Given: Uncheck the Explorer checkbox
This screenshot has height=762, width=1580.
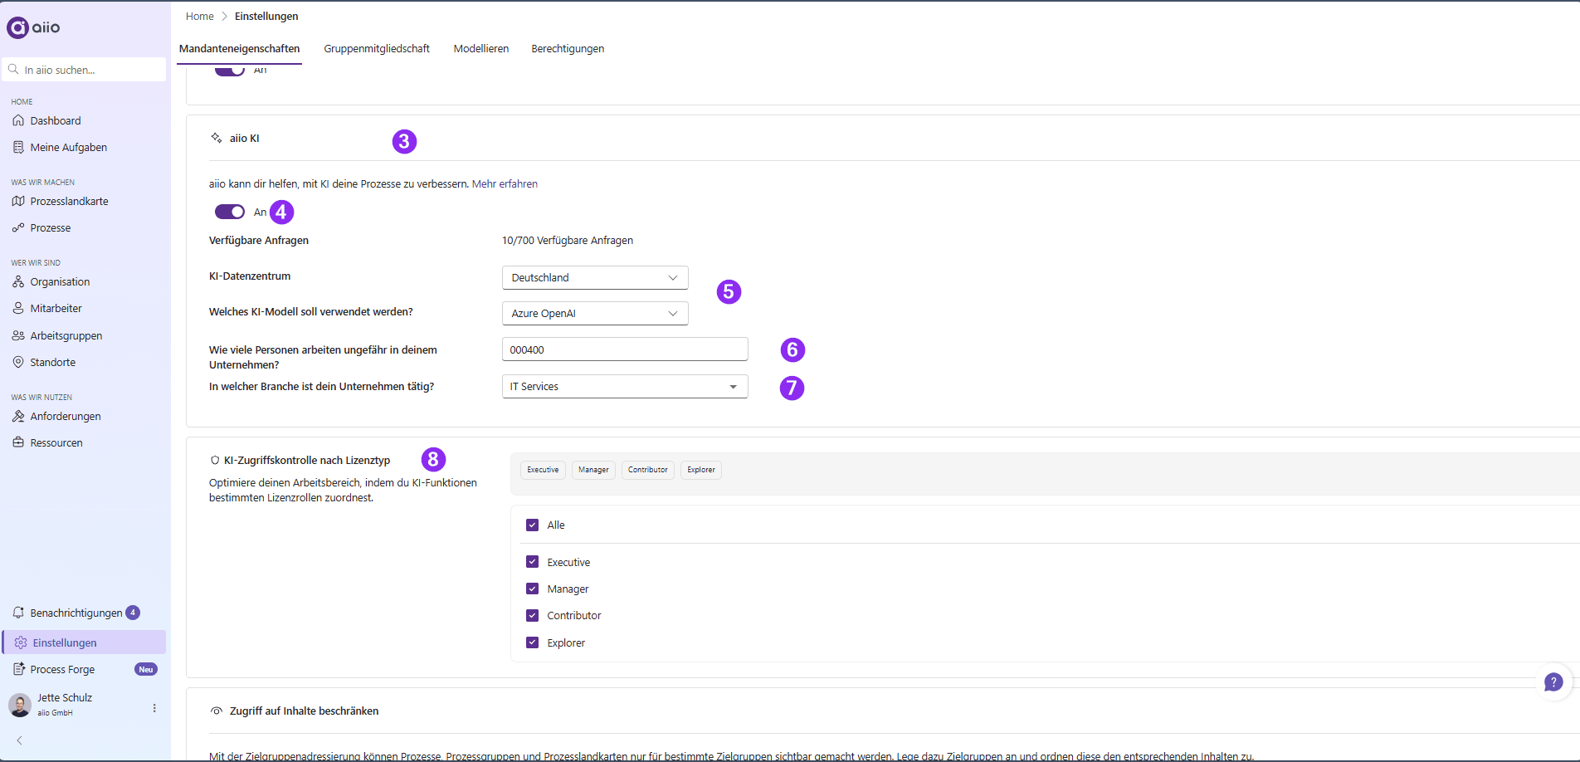Looking at the screenshot, I should [533, 642].
